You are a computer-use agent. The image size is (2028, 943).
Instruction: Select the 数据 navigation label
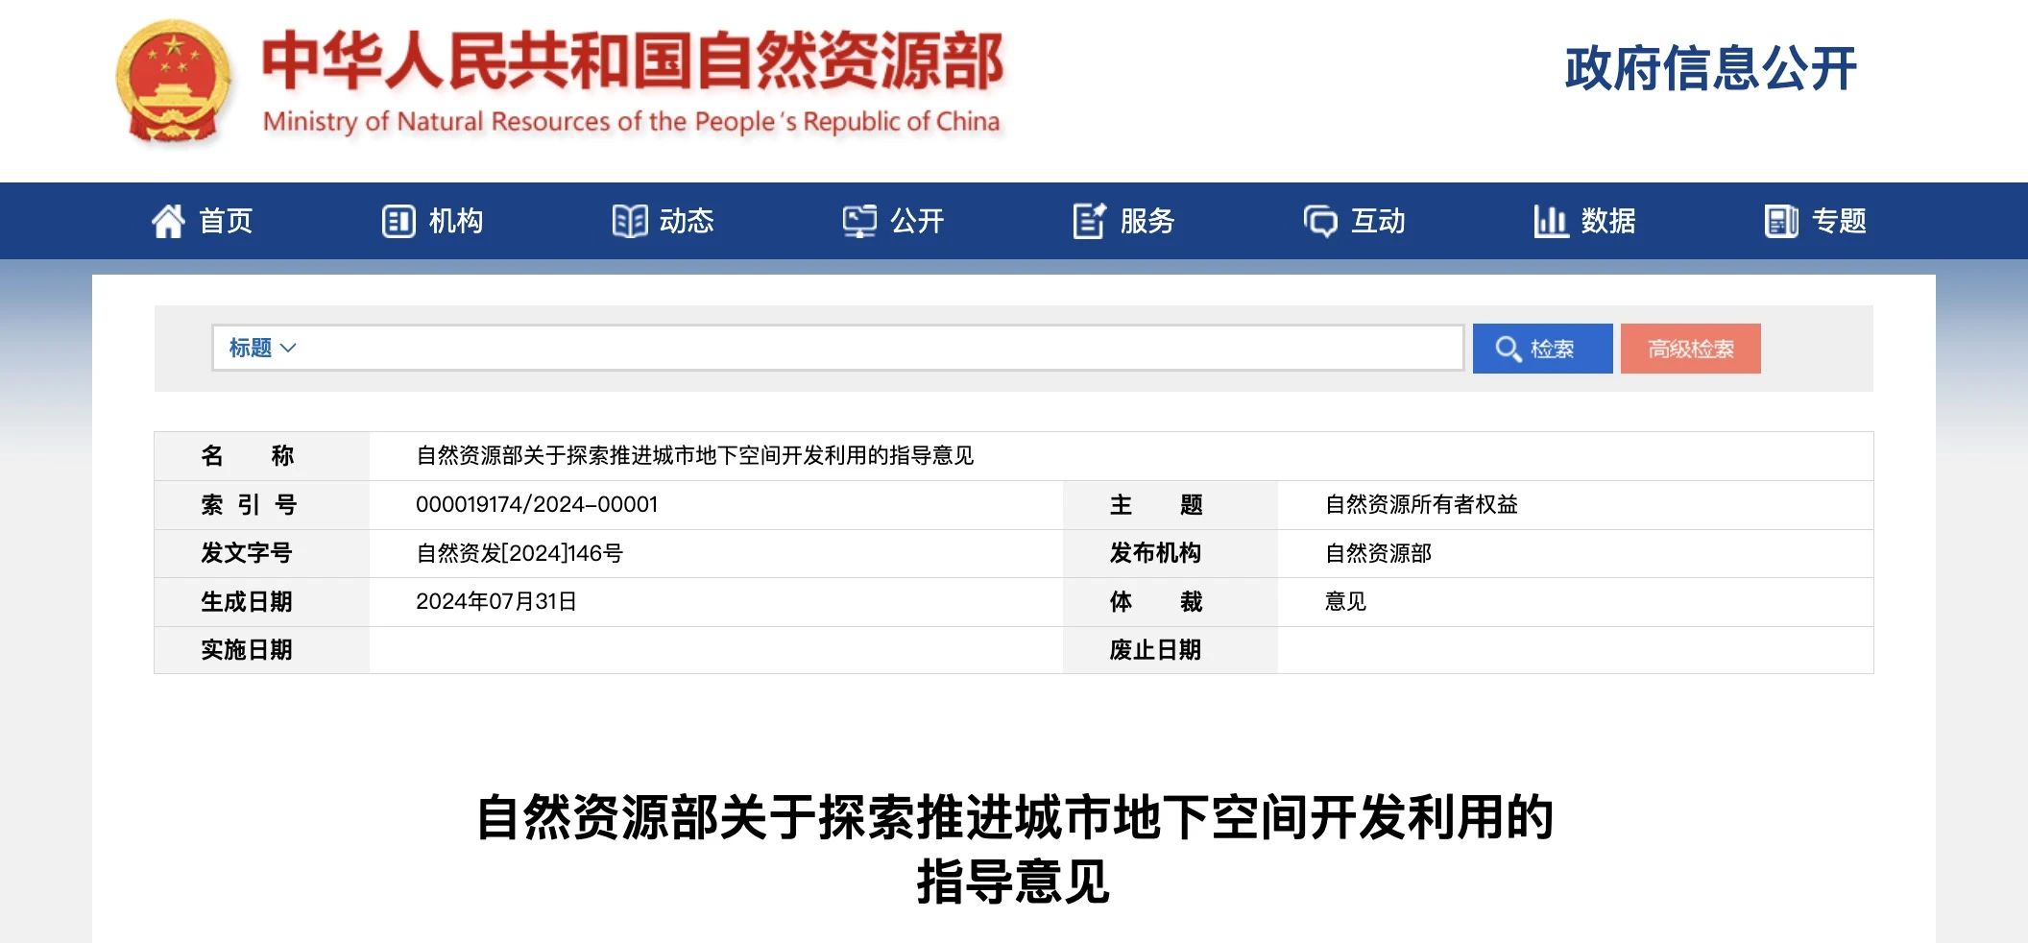coord(1608,221)
